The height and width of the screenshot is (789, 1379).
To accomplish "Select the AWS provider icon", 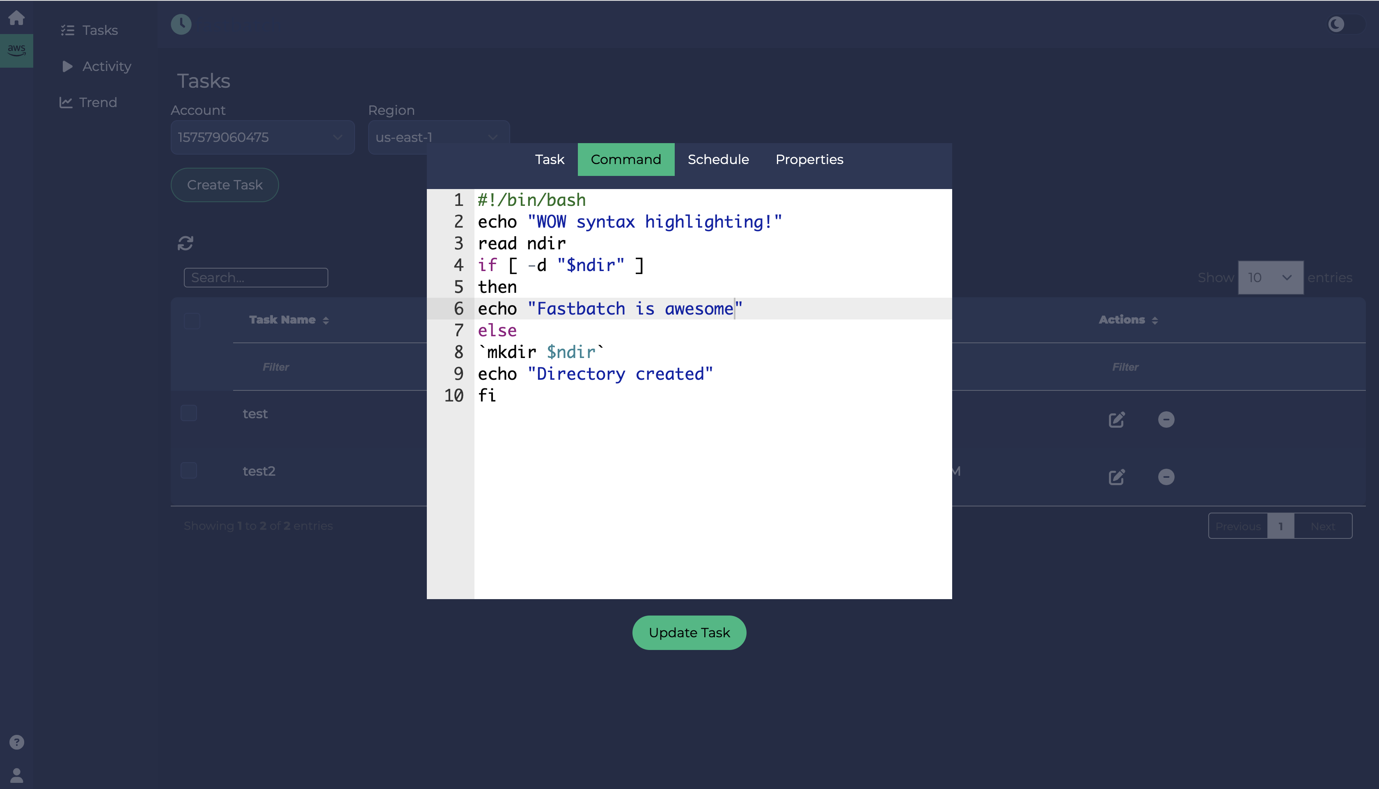I will 16,50.
